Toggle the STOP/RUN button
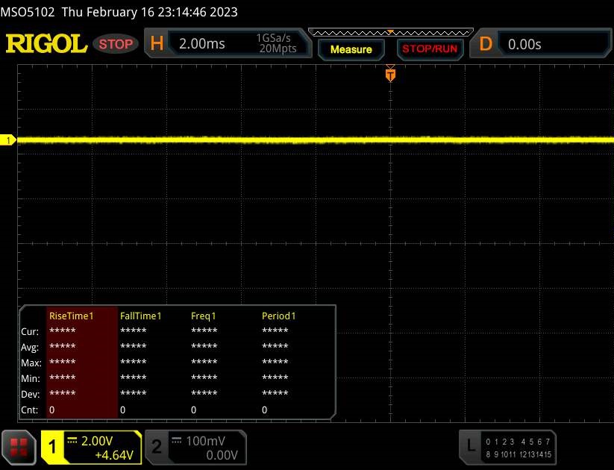Image resolution: width=614 pixels, height=470 pixels. [x=430, y=49]
